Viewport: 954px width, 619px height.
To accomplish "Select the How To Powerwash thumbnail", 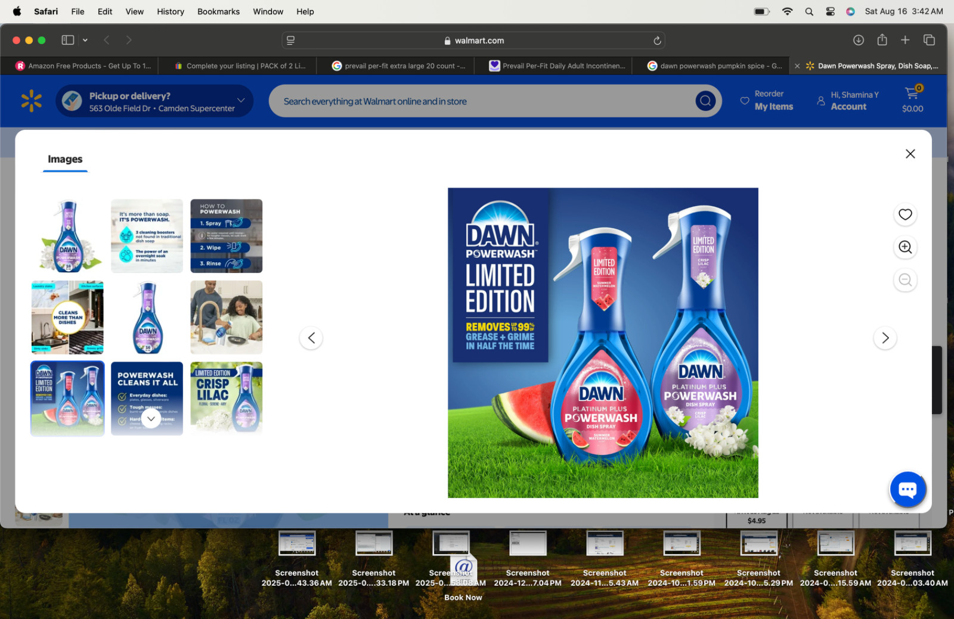I will 226,236.
